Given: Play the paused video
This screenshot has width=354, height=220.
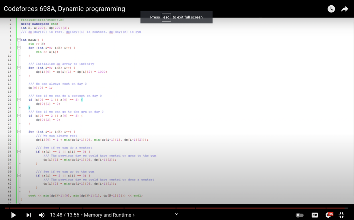Looking at the screenshot, I should [x=13, y=215].
